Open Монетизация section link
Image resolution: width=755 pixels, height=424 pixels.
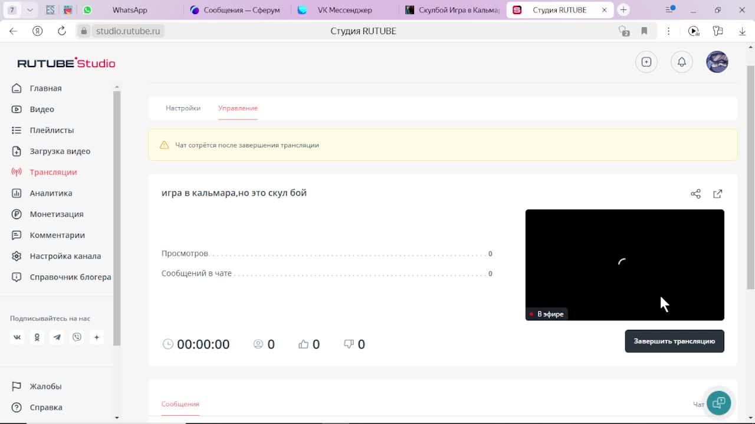click(57, 214)
